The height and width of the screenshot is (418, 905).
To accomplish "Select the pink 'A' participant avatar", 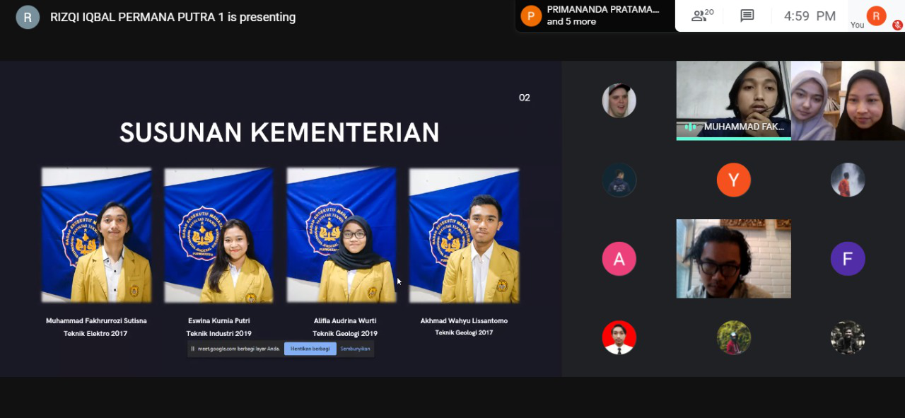I will click(x=619, y=259).
